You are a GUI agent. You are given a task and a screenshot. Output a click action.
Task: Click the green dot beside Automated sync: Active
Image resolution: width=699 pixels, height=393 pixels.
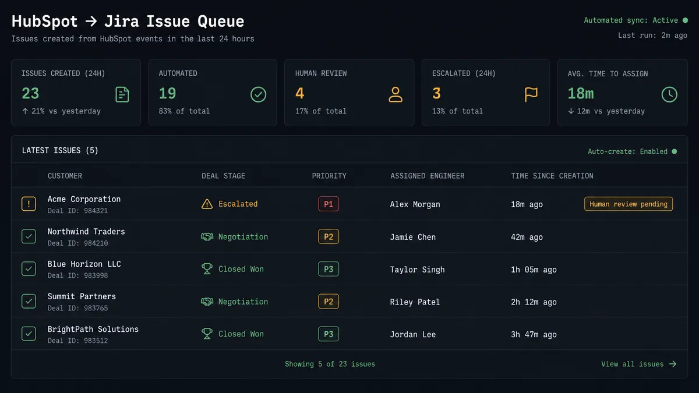[685, 20]
